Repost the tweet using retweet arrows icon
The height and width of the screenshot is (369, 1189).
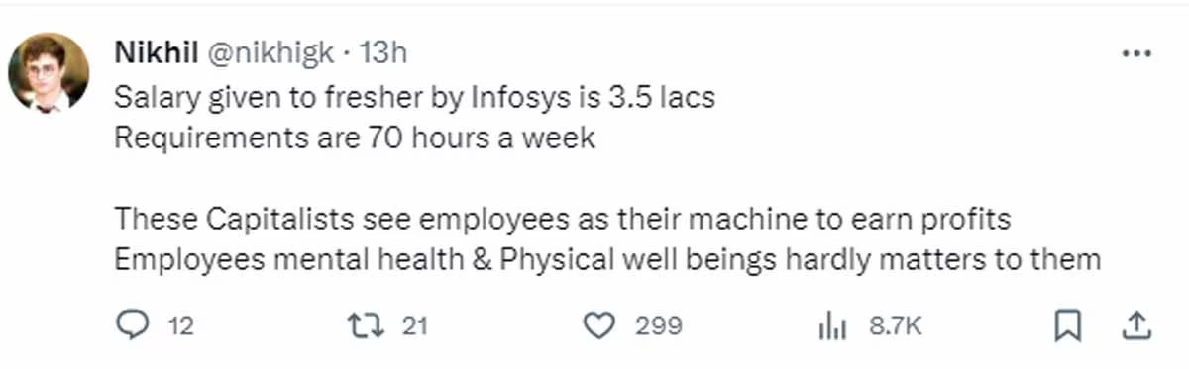pos(367,325)
